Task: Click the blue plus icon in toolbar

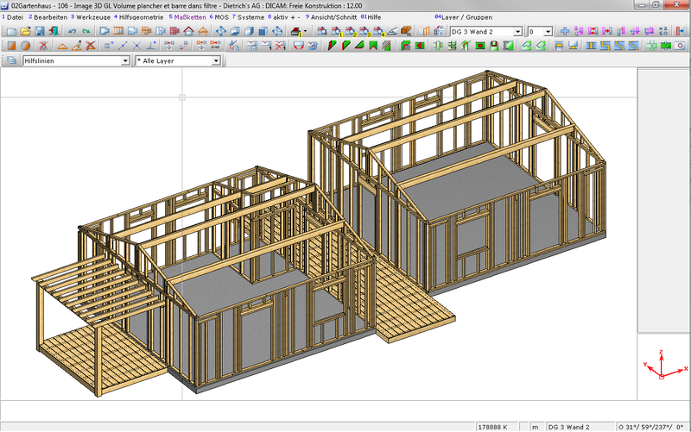Action: tap(565, 31)
